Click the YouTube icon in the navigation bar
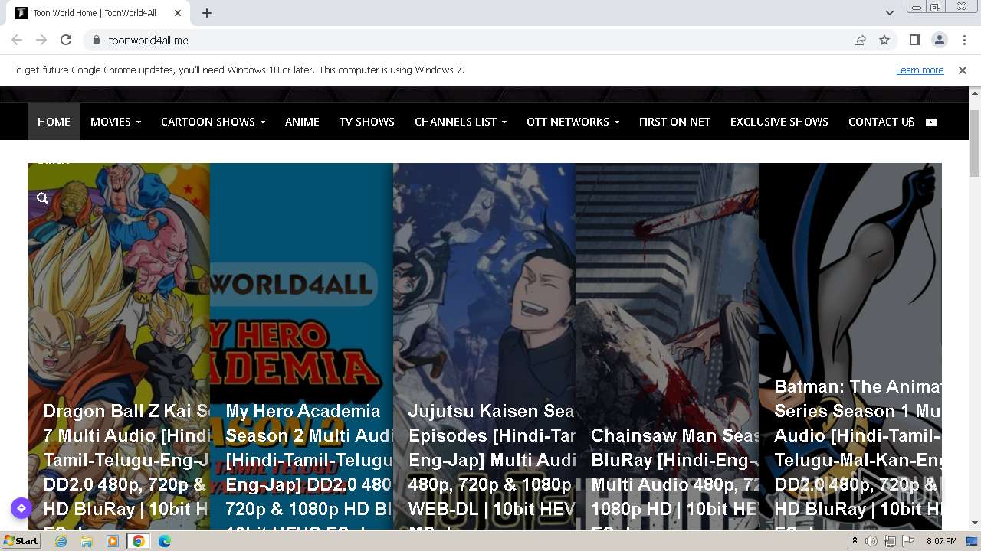The width and height of the screenshot is (981, 551). coord(931,122)
